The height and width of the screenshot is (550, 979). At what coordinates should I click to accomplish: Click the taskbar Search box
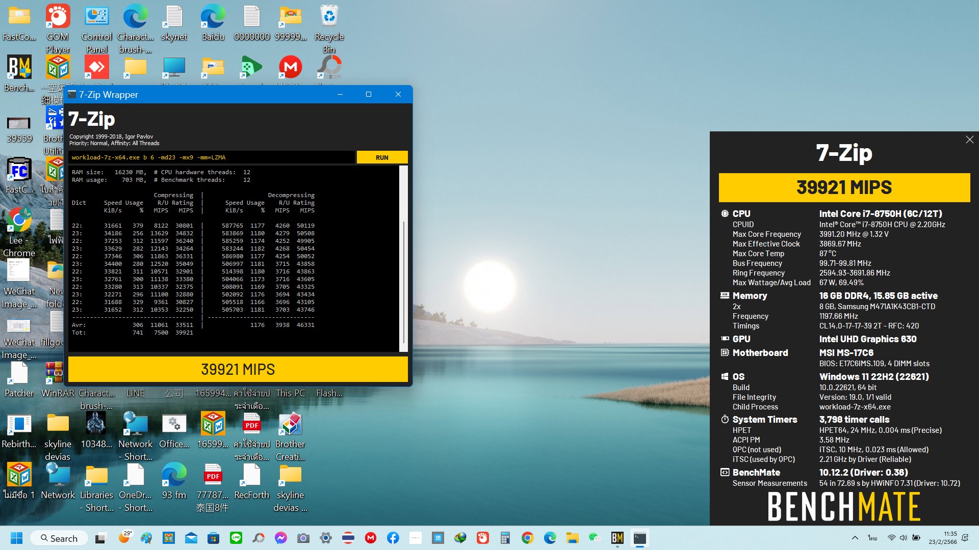pos(59,538)
